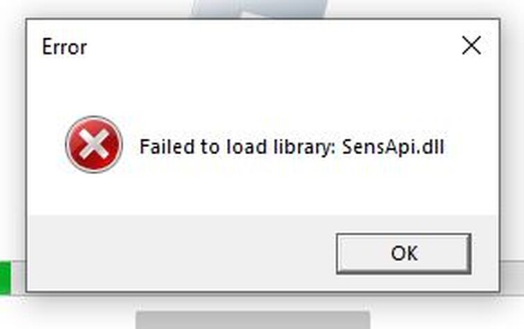Viewport: 524px width, 329px height.
Task: Click the gray shape above the dialog
Action: point(258,9)
